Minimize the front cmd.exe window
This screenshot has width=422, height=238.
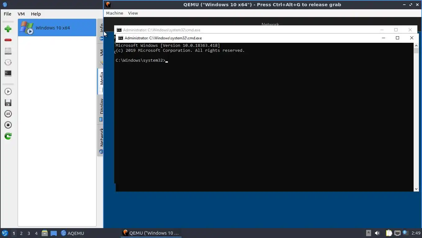(x=384, y=38)
